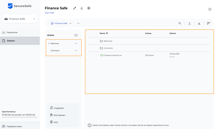Open the user account icon at top right
The height and width of the screenshot is (129, 217).
pos(210,9)
